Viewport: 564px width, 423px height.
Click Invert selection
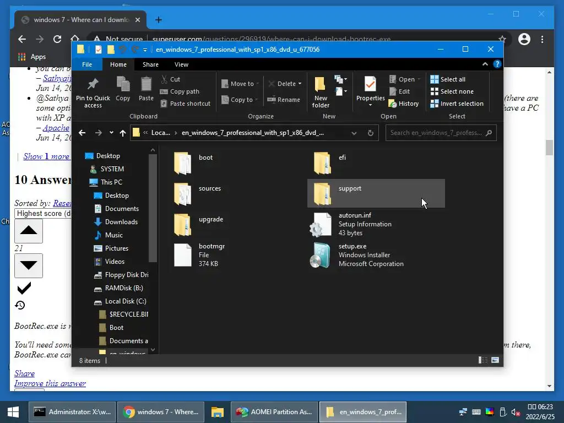coord(457,104)
